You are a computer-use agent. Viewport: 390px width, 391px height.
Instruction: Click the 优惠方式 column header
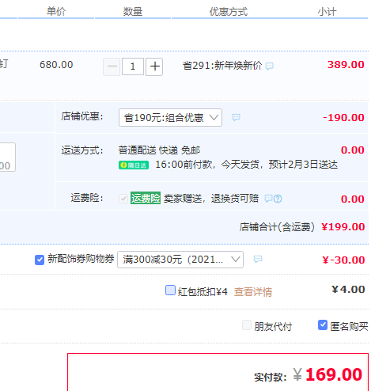(229, 12)
